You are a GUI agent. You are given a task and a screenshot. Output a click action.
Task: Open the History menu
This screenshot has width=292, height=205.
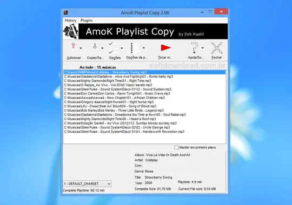click(70, 20)
